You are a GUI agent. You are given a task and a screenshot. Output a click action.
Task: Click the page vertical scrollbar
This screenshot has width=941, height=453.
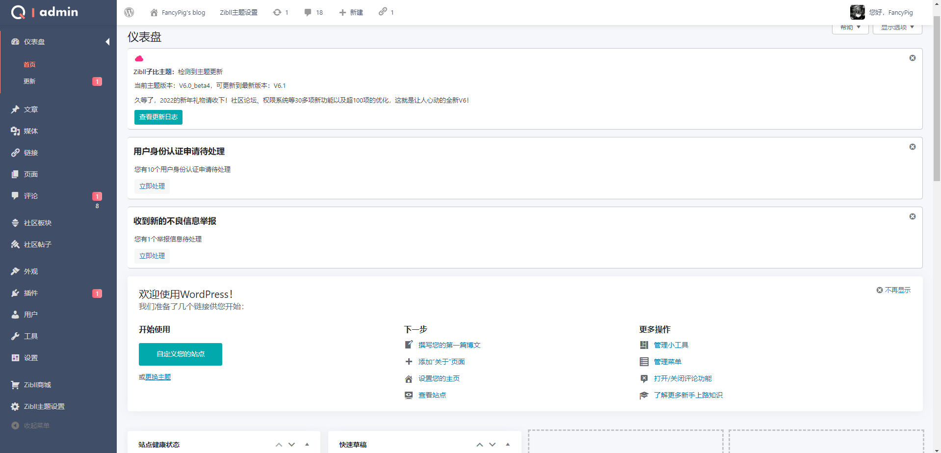click(x=937, y=98)
